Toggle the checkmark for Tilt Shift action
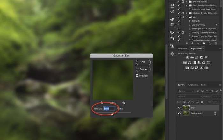The height and width of the screenshot is (140, 223). click(179, 21)
